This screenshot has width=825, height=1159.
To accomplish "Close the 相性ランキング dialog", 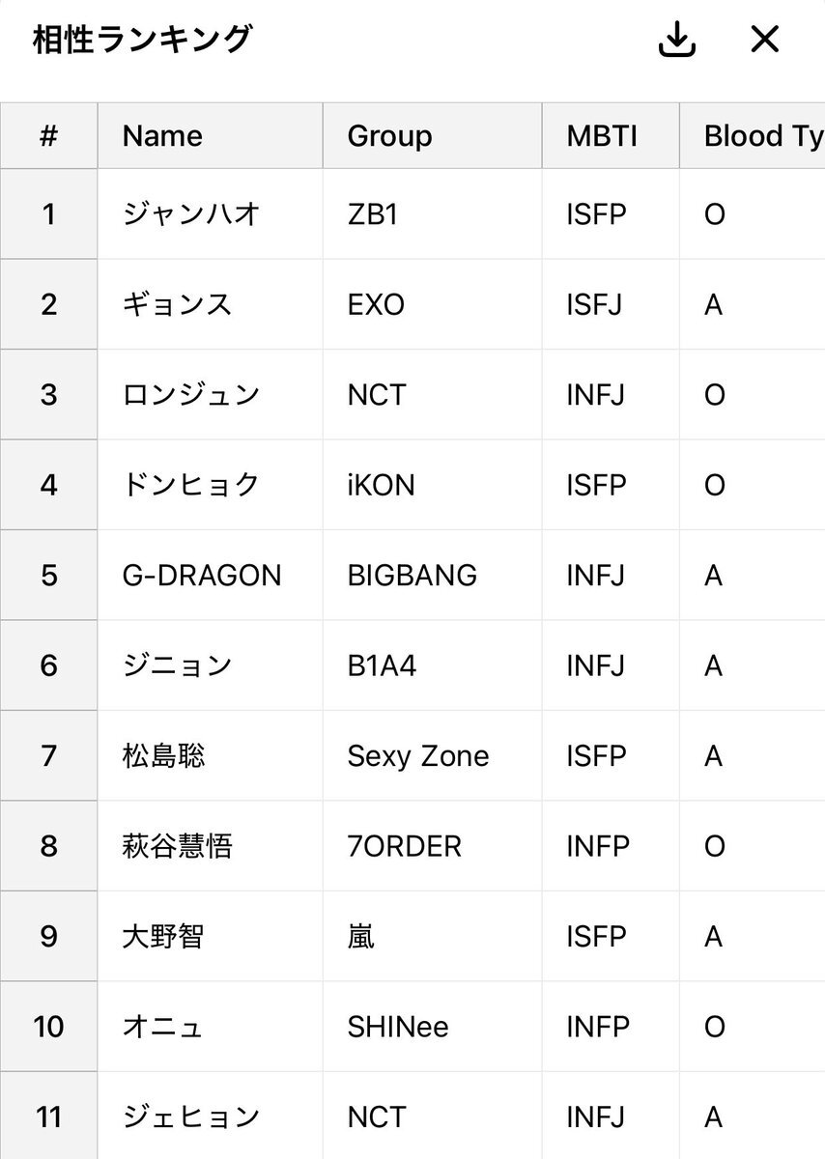I will pyautogui.click(x=764, y=40).
